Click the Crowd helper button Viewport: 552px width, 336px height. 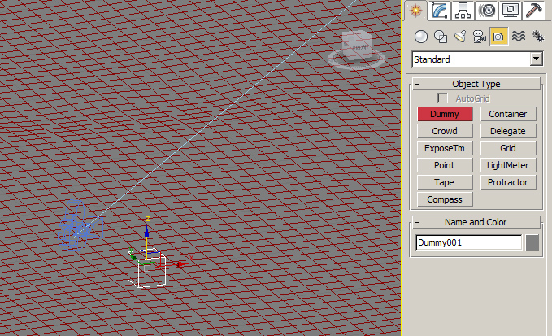tap(445, 131)
